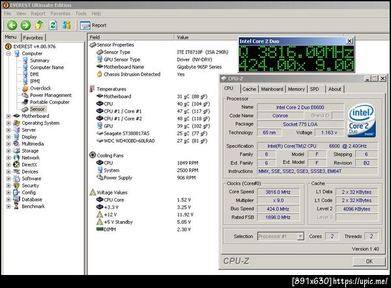Click the green Forward arrow toolbar icon
This screenshot has height=288, width=391.
(x=25, y=25)
